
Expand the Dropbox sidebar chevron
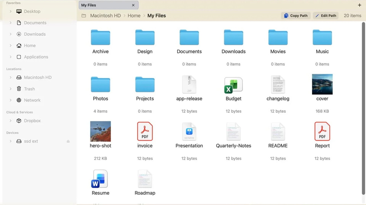pos(11,121)
